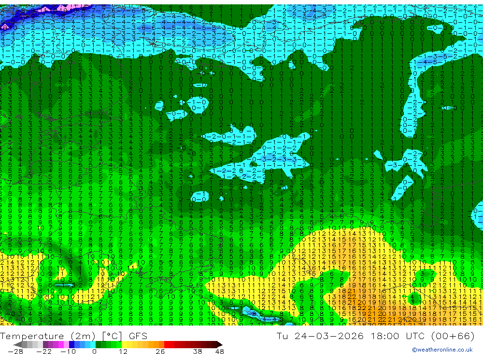The height and width of the screenshot is (354, 483).
Task: Click the 38 legend scale label
Action: point(198,351)
